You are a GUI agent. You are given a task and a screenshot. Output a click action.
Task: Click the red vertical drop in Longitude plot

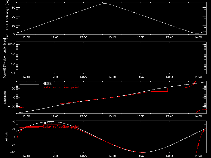click(x=196, y=97)
